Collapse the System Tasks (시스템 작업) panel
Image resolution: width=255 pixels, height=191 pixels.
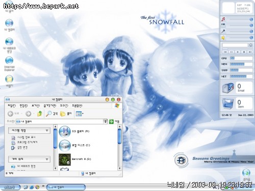pyautogui.click(x=47, y=130)
